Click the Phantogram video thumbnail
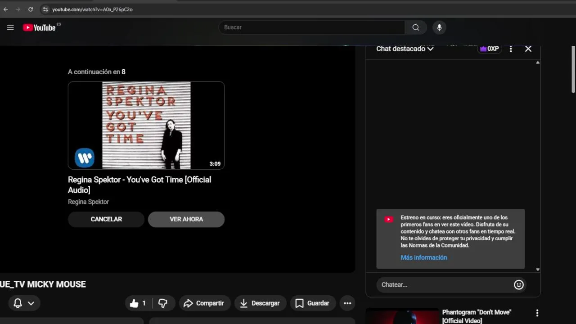Image resolution: width=576 pixels, height=324 pixels. pyautogui.click(x=402, y=316)
